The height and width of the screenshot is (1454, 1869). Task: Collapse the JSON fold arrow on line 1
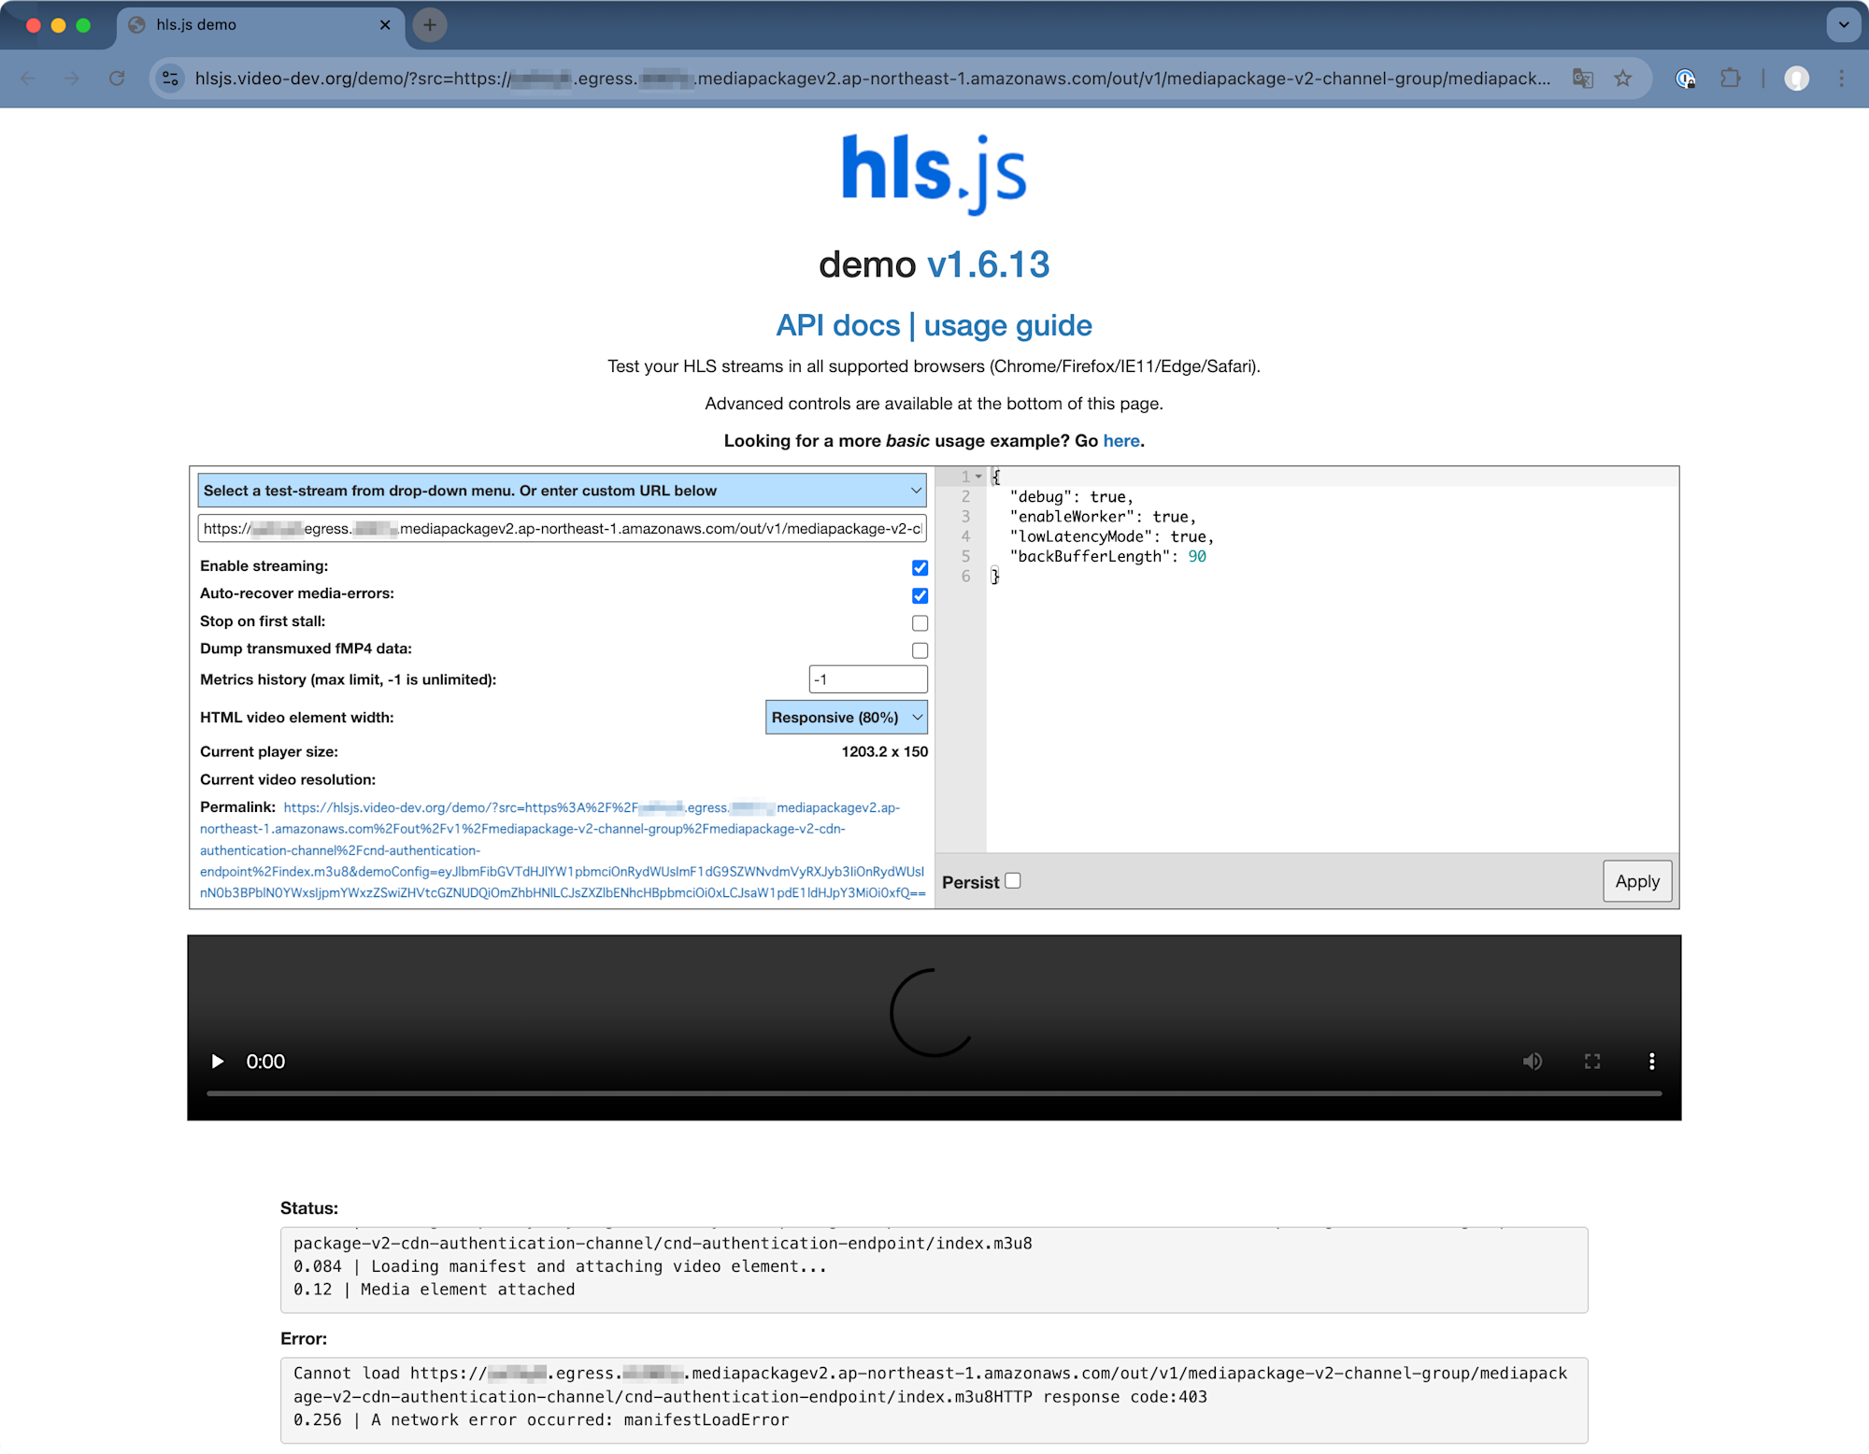tap(978, 477)
